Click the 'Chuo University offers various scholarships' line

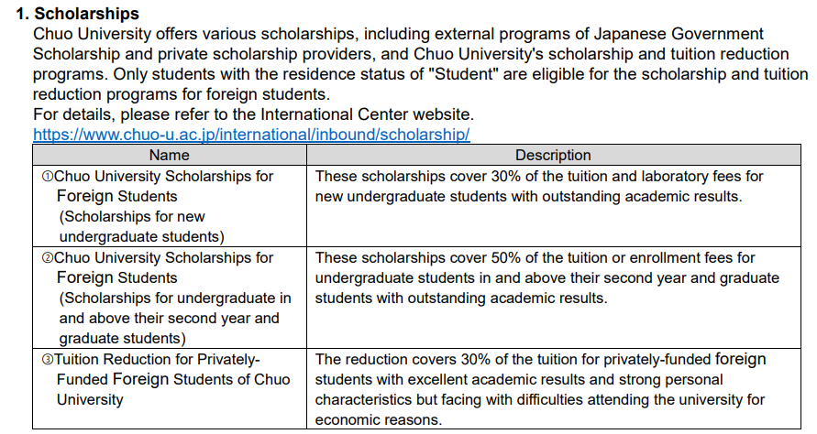click(x=398, y=33)
